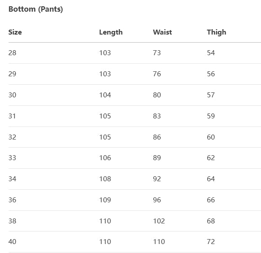261x253 pixels.
Task: Select thigh value 72 cell
Action: click(211, 242)
